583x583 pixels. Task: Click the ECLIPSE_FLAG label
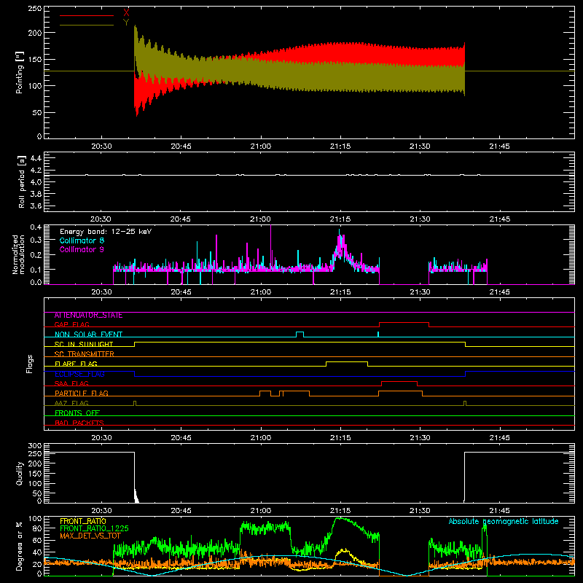79,374
